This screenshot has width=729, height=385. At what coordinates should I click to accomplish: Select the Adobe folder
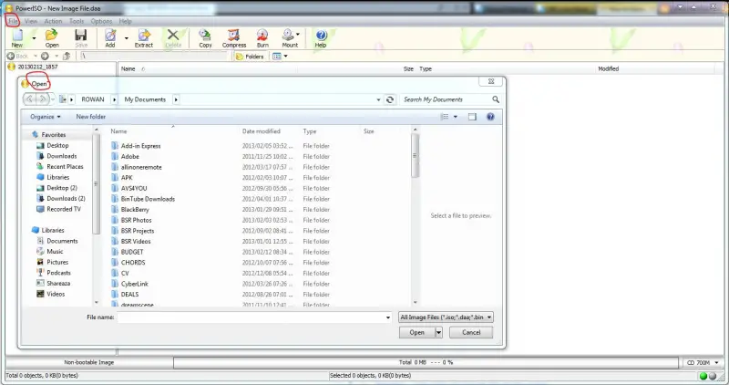click(x=129, y=156)
